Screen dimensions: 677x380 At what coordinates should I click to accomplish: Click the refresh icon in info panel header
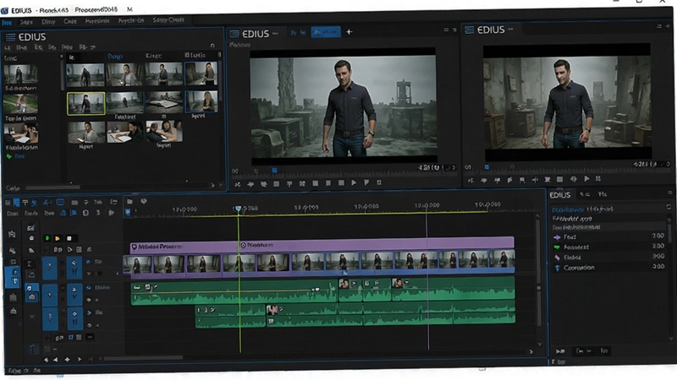point(669,207)
